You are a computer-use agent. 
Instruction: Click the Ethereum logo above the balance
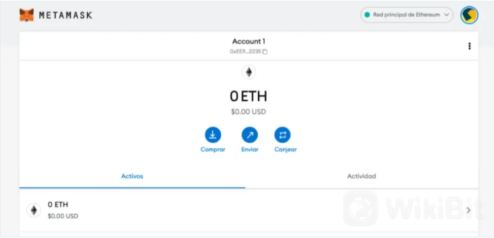(249, 72)
